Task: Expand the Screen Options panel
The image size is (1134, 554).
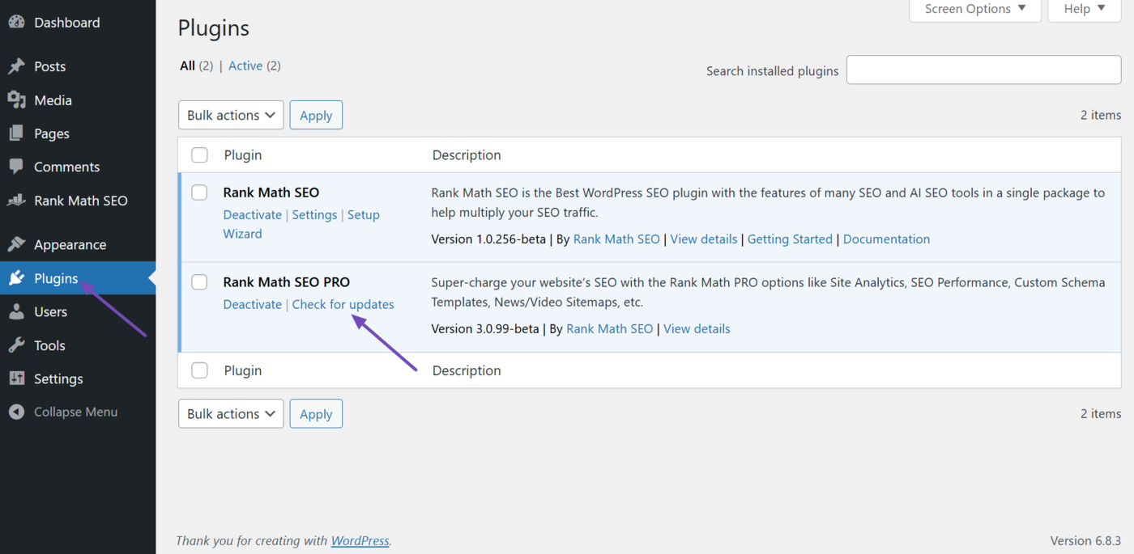Action: point(975,9)
